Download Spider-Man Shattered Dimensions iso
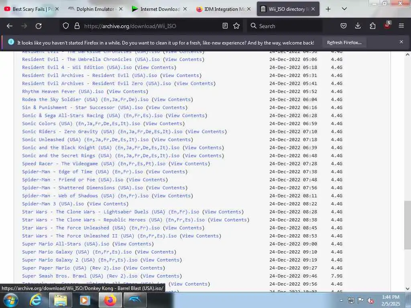Viewport: 411px width, 308px height. pos(83,188)
